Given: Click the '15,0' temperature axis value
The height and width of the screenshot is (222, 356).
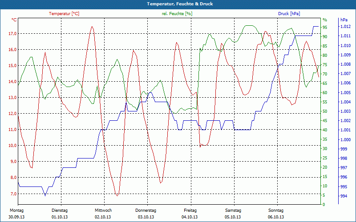Looking at the screenshot, I should click(12, 66).
